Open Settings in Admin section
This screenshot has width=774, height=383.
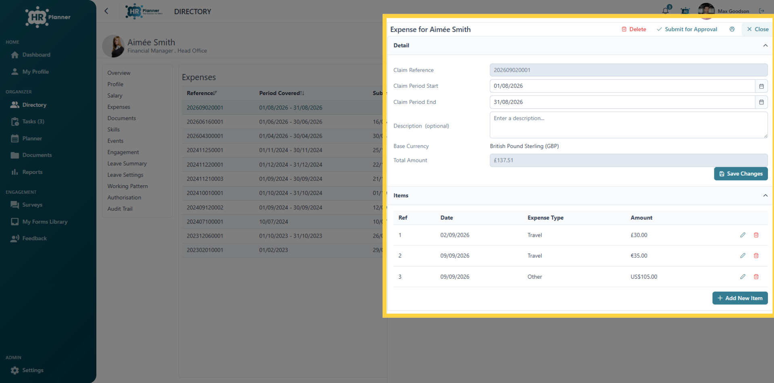click(x=27, y=370)
